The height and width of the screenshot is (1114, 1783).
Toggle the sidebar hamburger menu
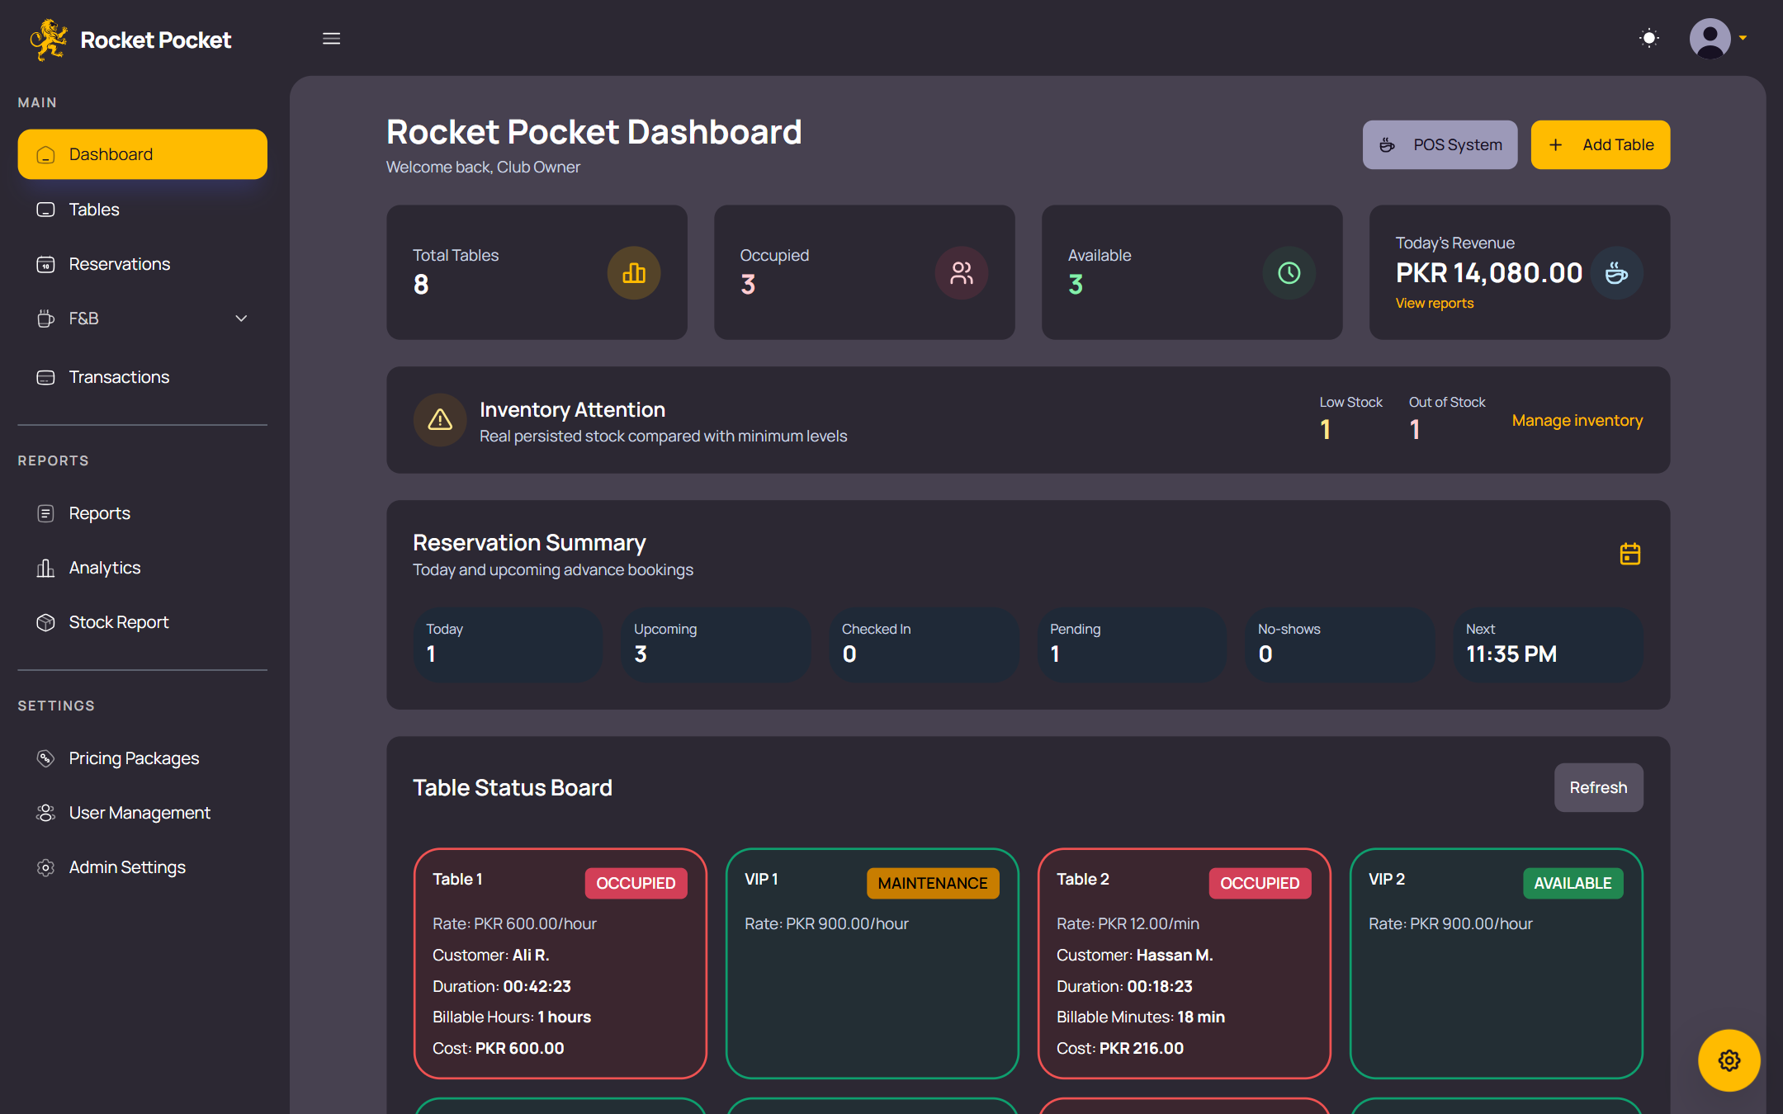click(x=331, y=39)
